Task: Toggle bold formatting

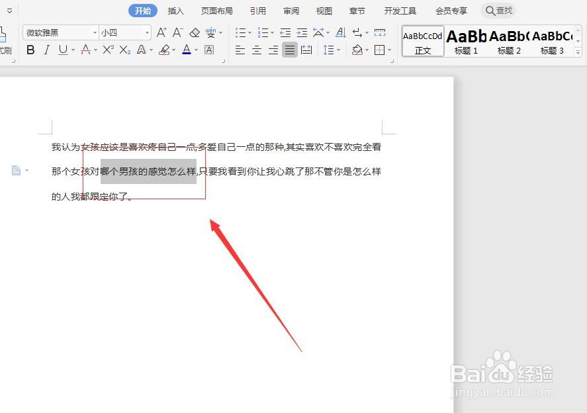Action: tap(30, 49)
